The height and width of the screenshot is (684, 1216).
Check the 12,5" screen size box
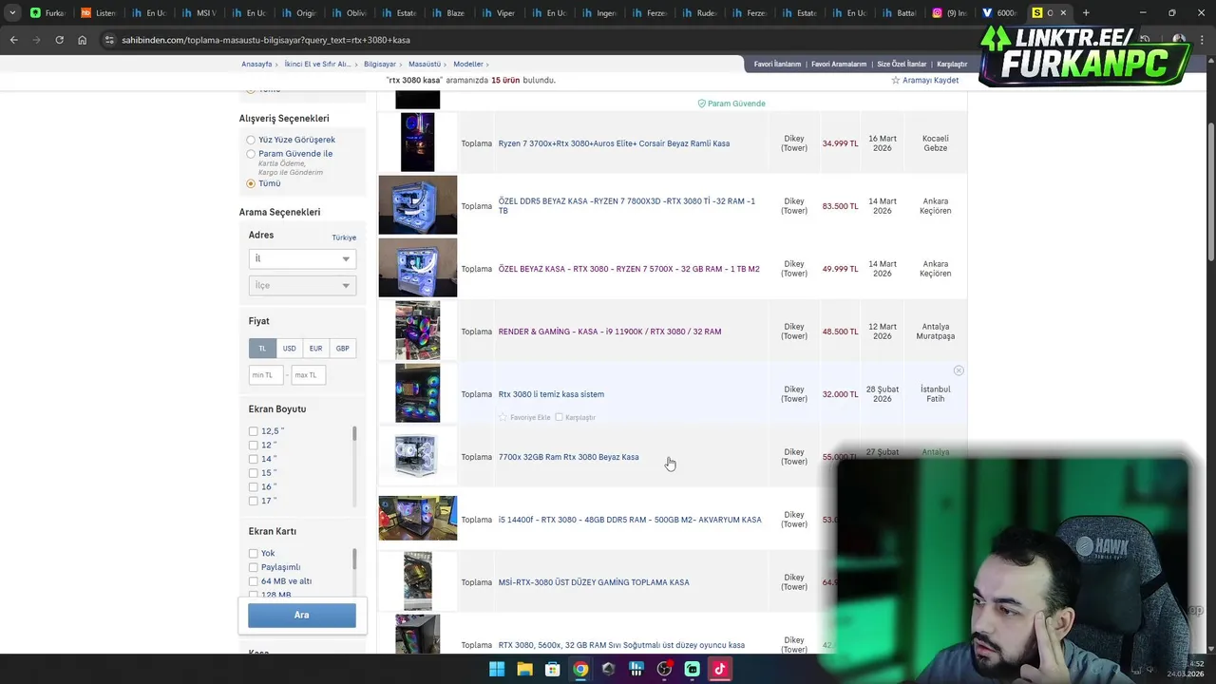click(254, 431)
